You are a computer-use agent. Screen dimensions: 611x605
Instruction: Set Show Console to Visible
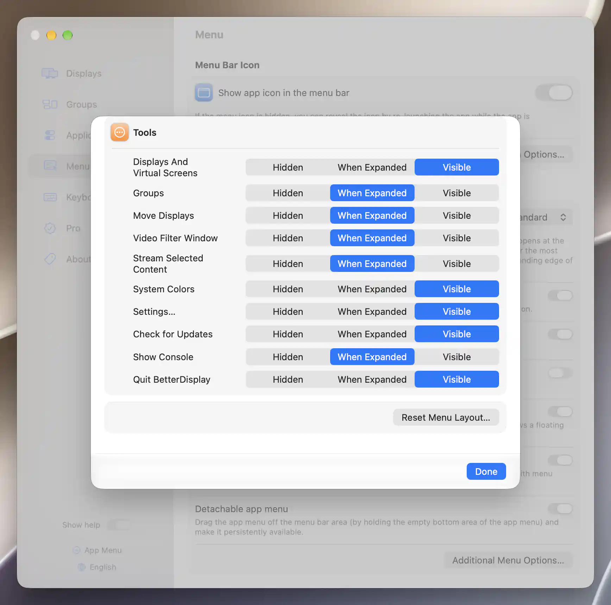coord(456,357)
